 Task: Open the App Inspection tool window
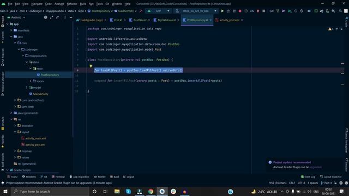point(79,177)
